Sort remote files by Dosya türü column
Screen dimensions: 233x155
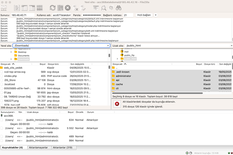coord(210,64)
